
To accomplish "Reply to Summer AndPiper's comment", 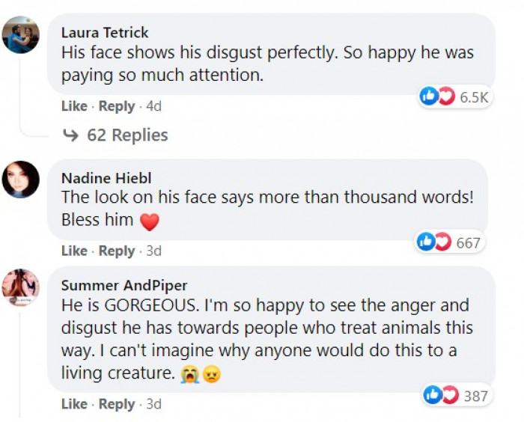I will click(x=117, y=404).
